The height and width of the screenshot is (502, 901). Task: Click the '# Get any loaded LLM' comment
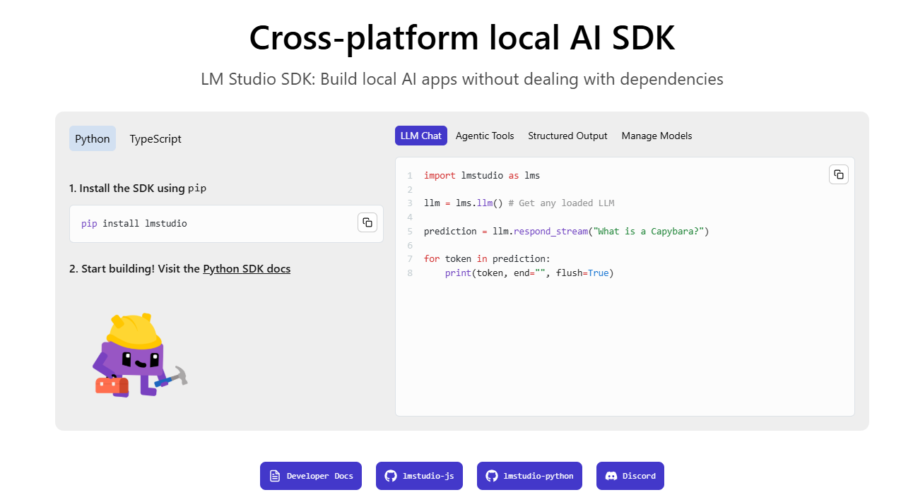(561, 203)
